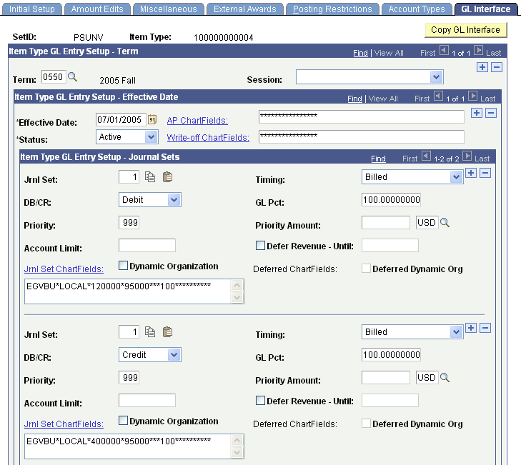Click Find in Journal Sets header
521x465 pixels.
379,159
